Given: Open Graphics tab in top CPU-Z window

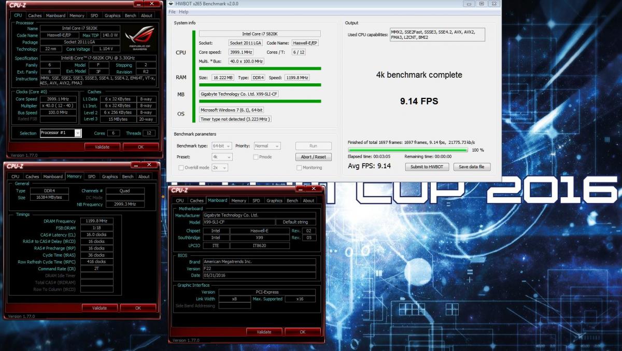Looking at the screenshot, I should (112, 16).
